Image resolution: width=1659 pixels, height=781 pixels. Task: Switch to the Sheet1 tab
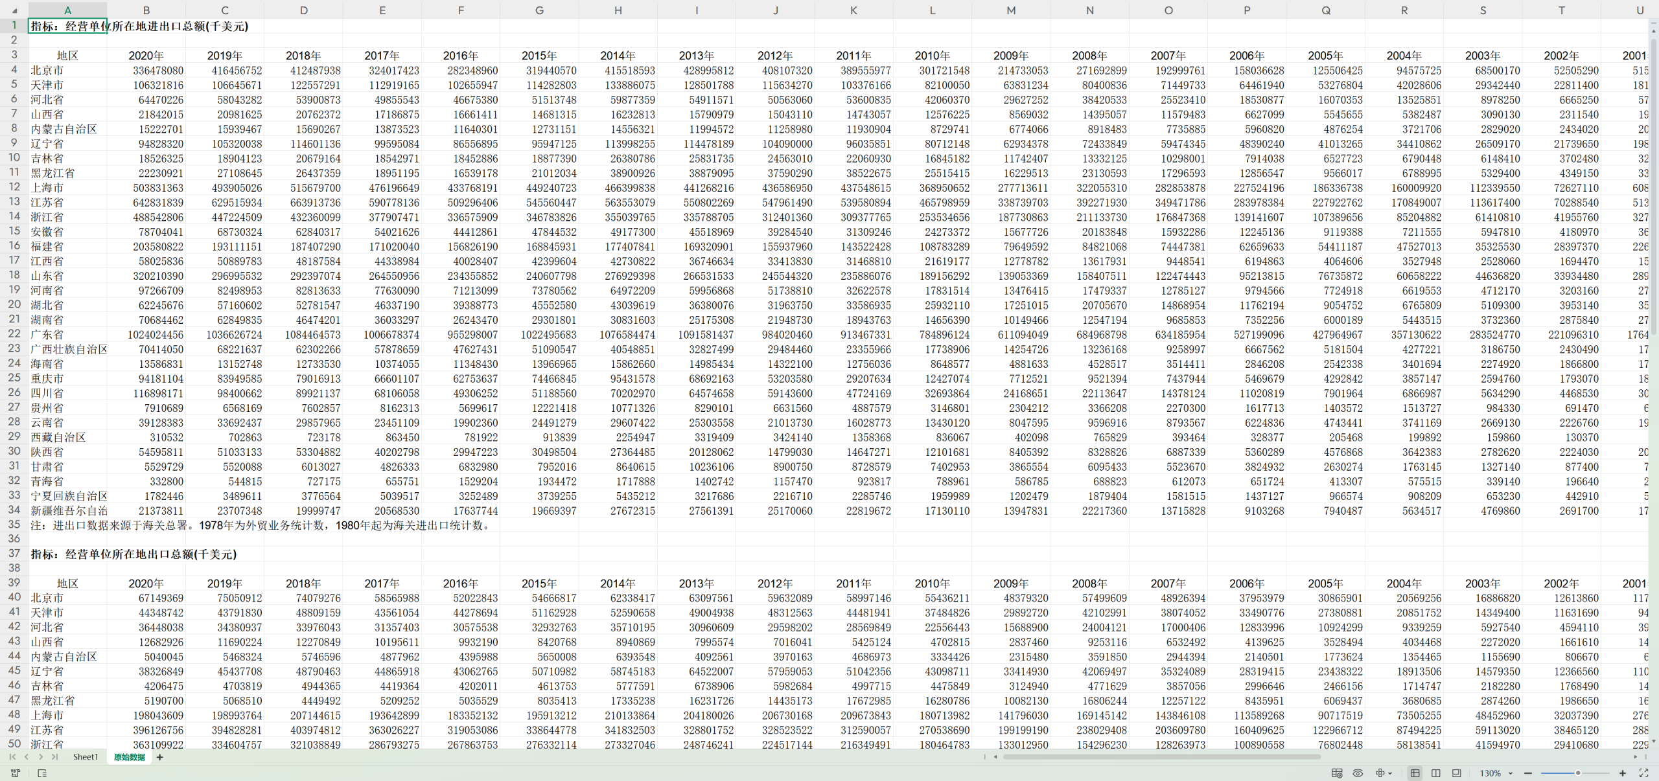point(86,757)
